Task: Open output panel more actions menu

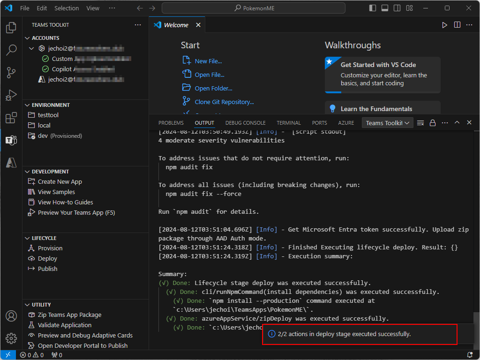Action: click(x=445, y=123)
